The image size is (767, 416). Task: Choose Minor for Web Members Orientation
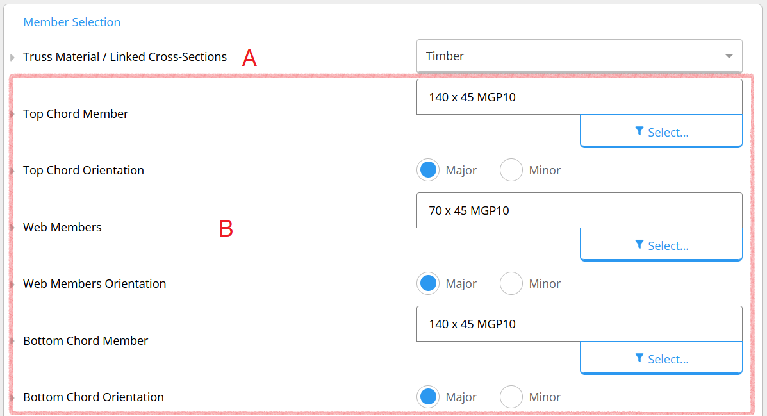(511, 283)
